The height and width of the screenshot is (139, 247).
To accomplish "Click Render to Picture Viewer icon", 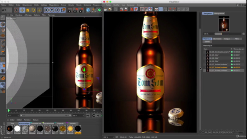I will tap(75, 10).
